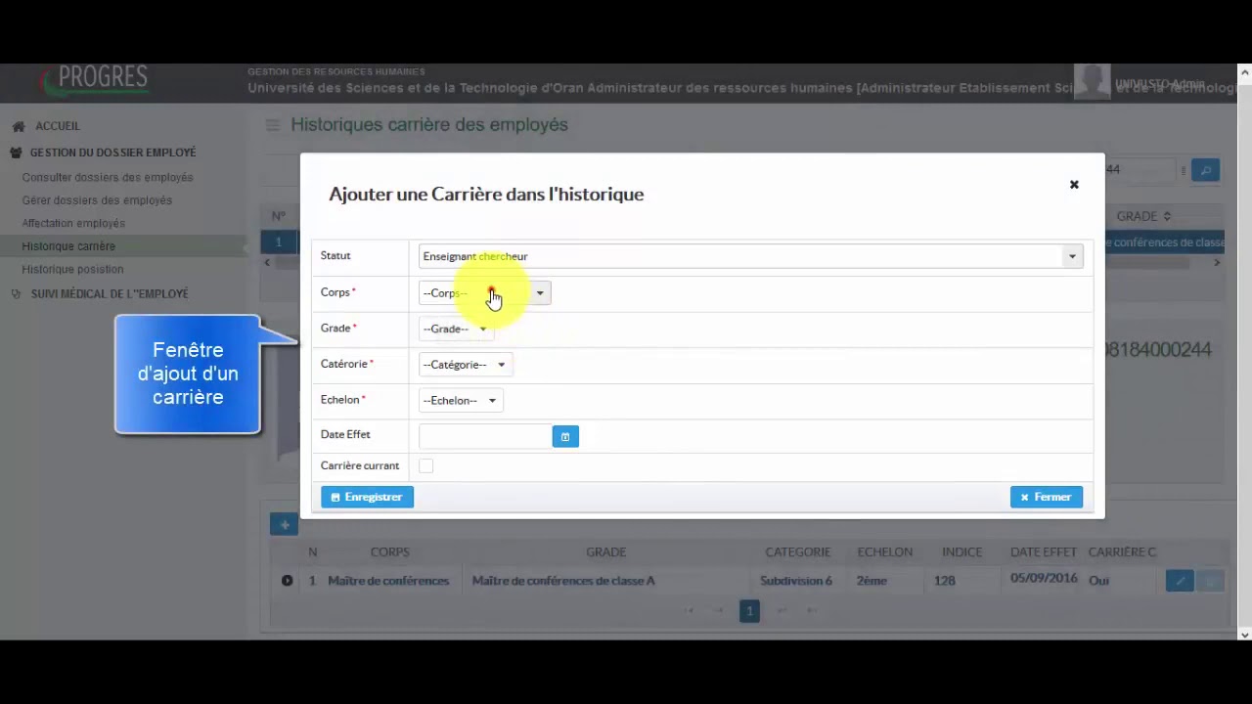1252x704 pixels.
Task: Close the Ajouter une Carrière dialog
Action: (x=1074, y=185)
